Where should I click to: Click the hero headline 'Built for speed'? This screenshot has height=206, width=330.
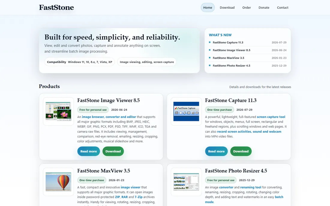[112, 37]
